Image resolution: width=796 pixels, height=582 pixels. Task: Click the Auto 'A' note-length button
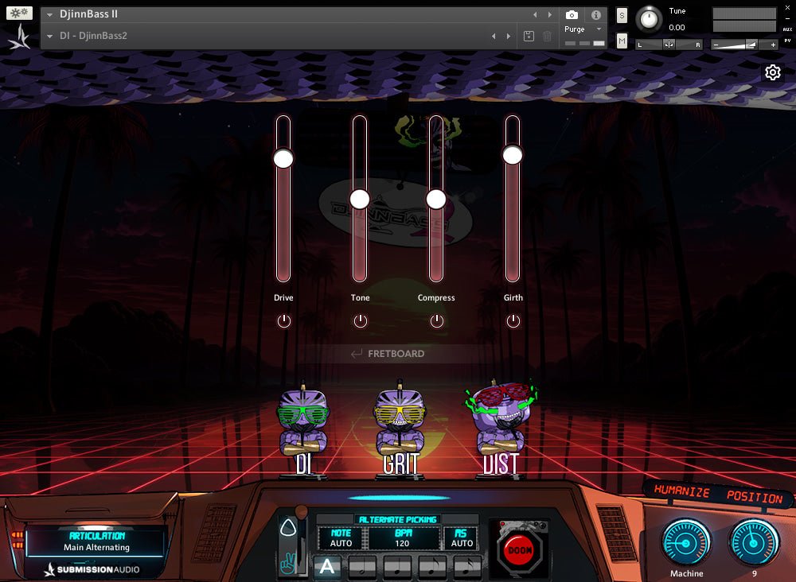click(326, 567)
